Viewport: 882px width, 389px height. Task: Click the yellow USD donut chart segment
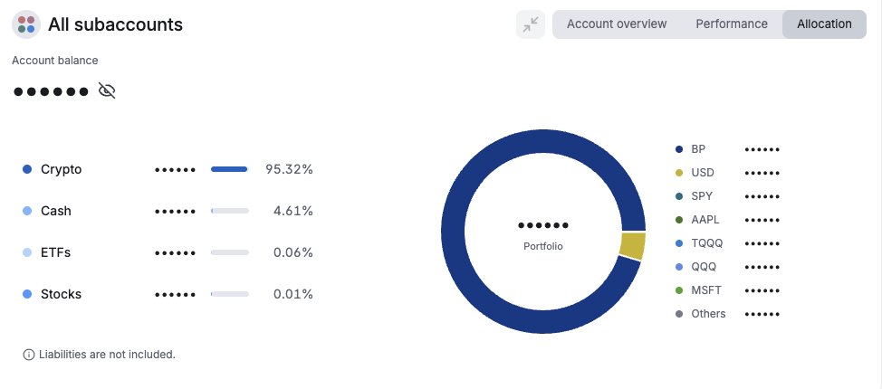(x=632, y=246)
